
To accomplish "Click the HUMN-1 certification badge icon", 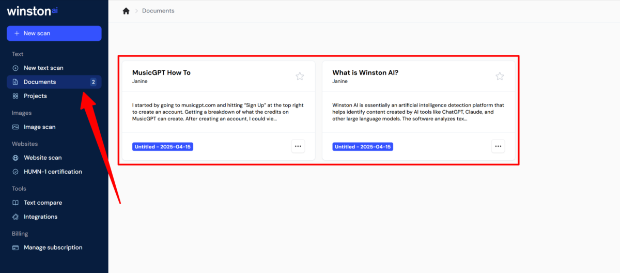I will [16, 172].
